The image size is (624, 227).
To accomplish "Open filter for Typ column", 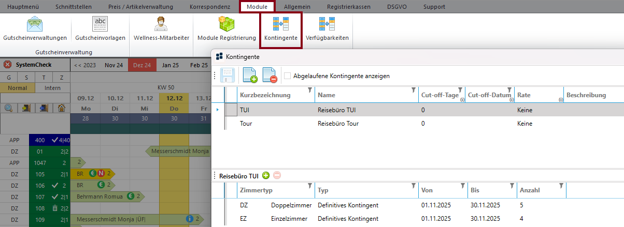I will [414, 186].
